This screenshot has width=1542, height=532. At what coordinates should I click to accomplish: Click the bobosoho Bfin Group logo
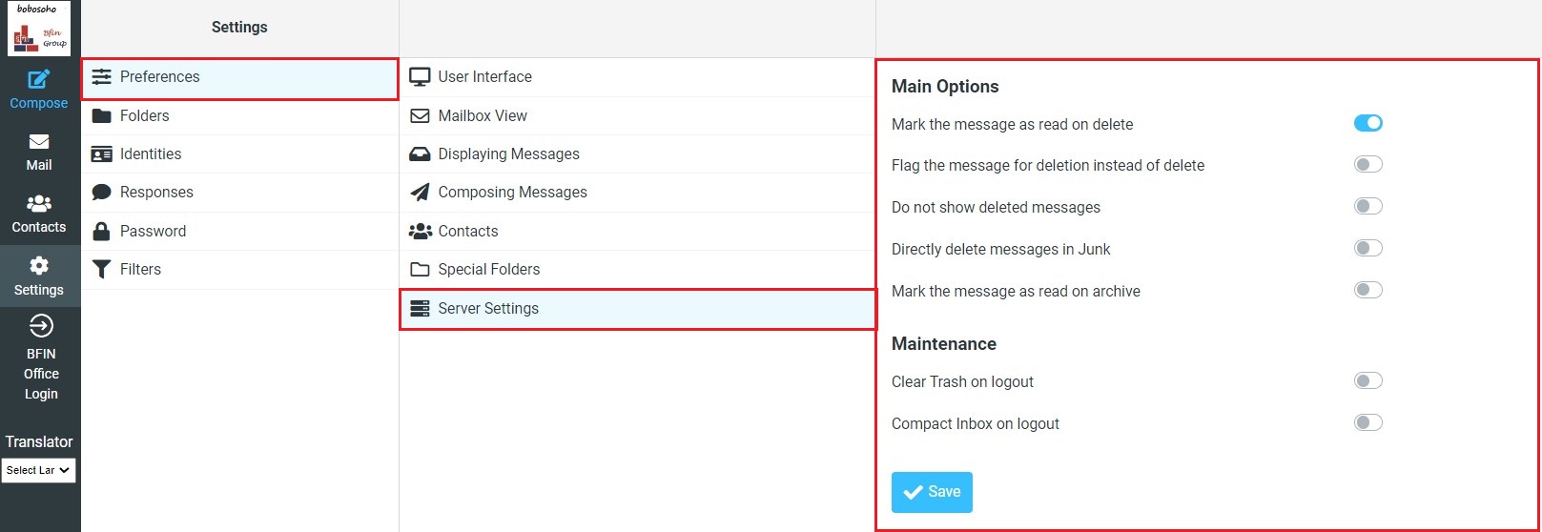[39, 29]
